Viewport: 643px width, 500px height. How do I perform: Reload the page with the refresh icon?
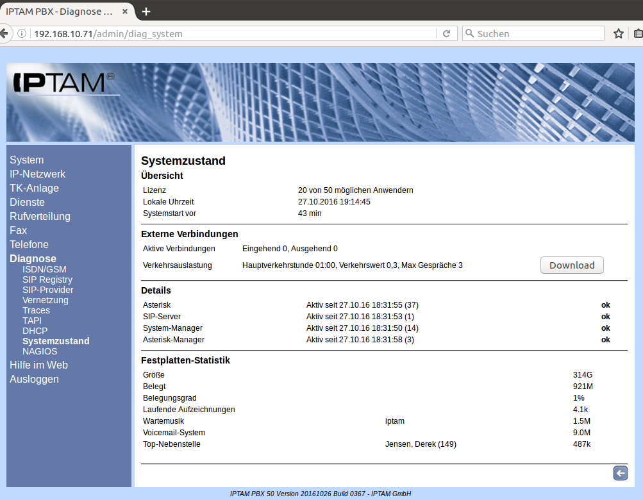point(446,34)
